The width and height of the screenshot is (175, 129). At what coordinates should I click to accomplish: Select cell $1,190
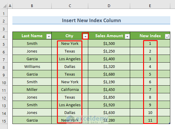tap(109, 82)
